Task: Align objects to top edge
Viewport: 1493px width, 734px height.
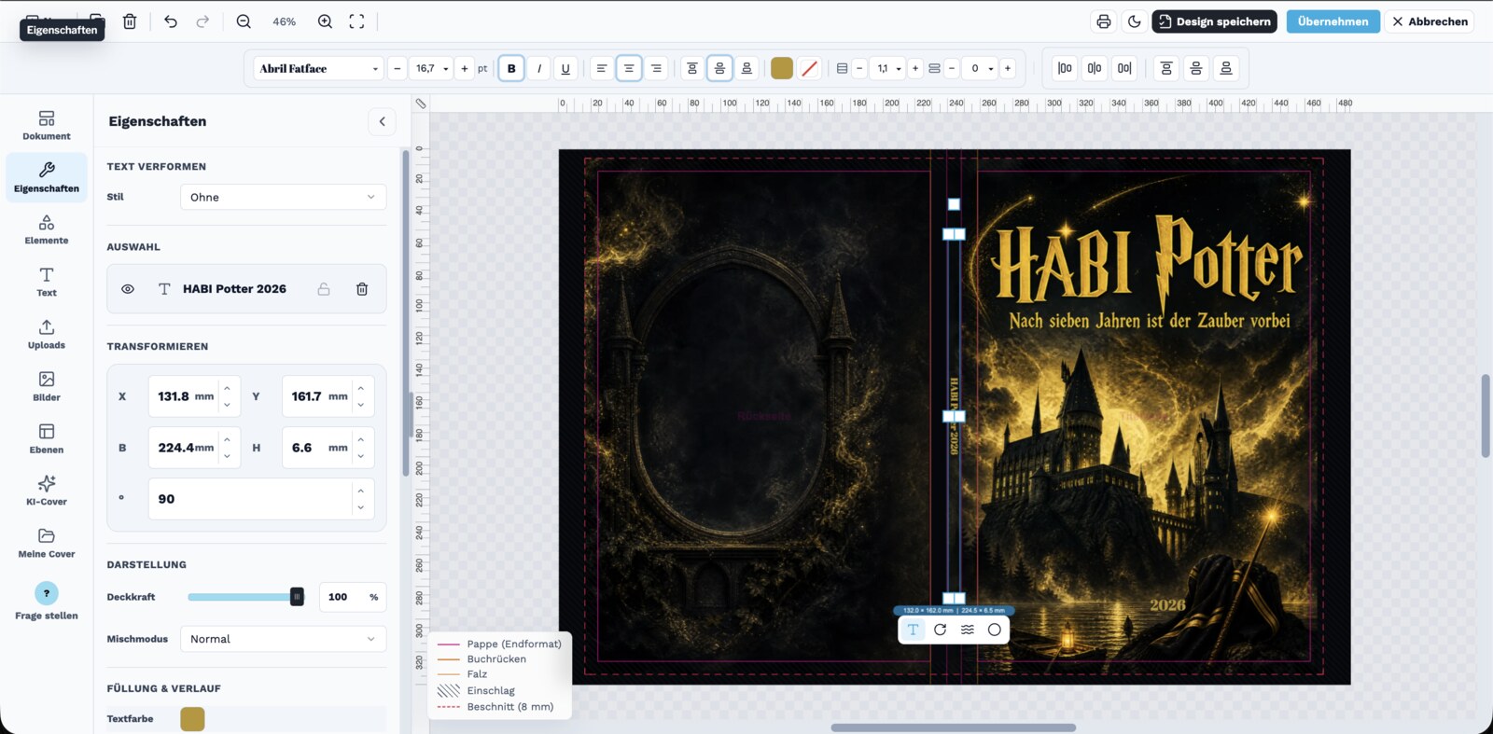Action: click(1166, 68)
